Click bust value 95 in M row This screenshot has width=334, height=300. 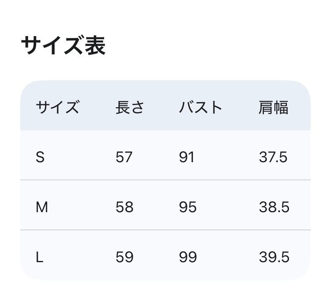[188, 207]
